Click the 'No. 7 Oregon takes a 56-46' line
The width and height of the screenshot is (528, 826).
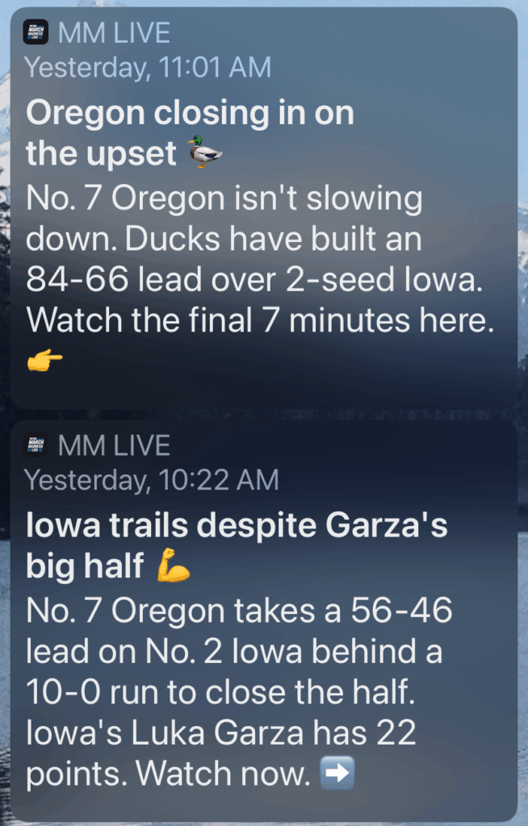[x=239, y=611]
